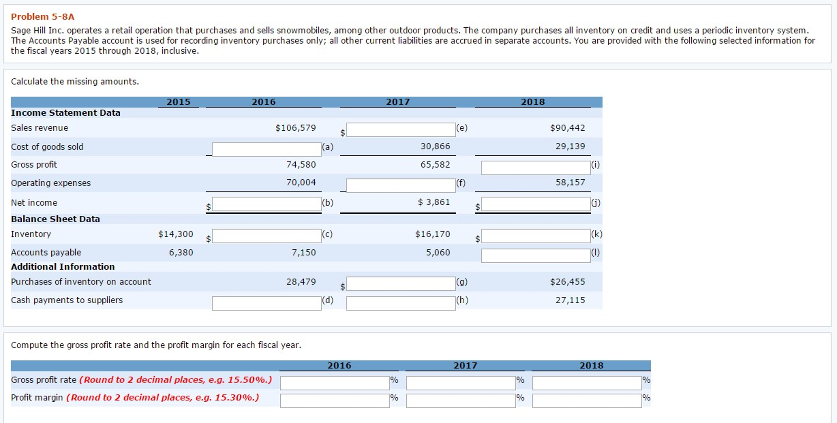Click the 2016 sales revenue value $106,579
The width and height of the screenshot is (837, 423).
point(296,128)
